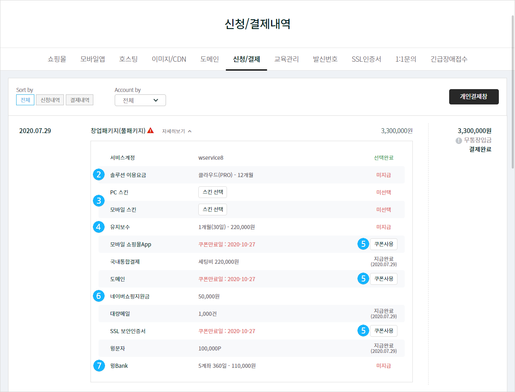Open the 교육관리 tab
The image size is (515, 392).
[286, 59]
